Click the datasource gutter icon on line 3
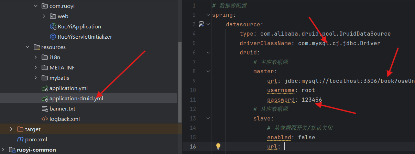The image size is (415, 154). tap(201, 24)
